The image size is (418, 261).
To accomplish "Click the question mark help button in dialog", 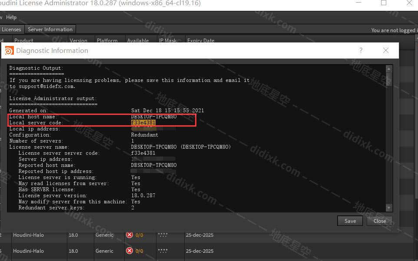I will click(361, 50).
